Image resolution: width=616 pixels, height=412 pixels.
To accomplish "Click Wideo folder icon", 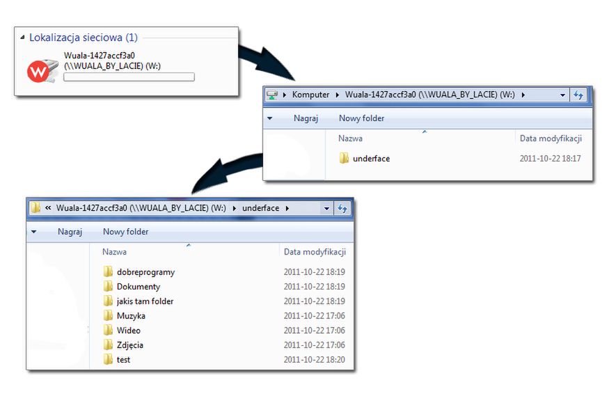I will coord(108,330).
